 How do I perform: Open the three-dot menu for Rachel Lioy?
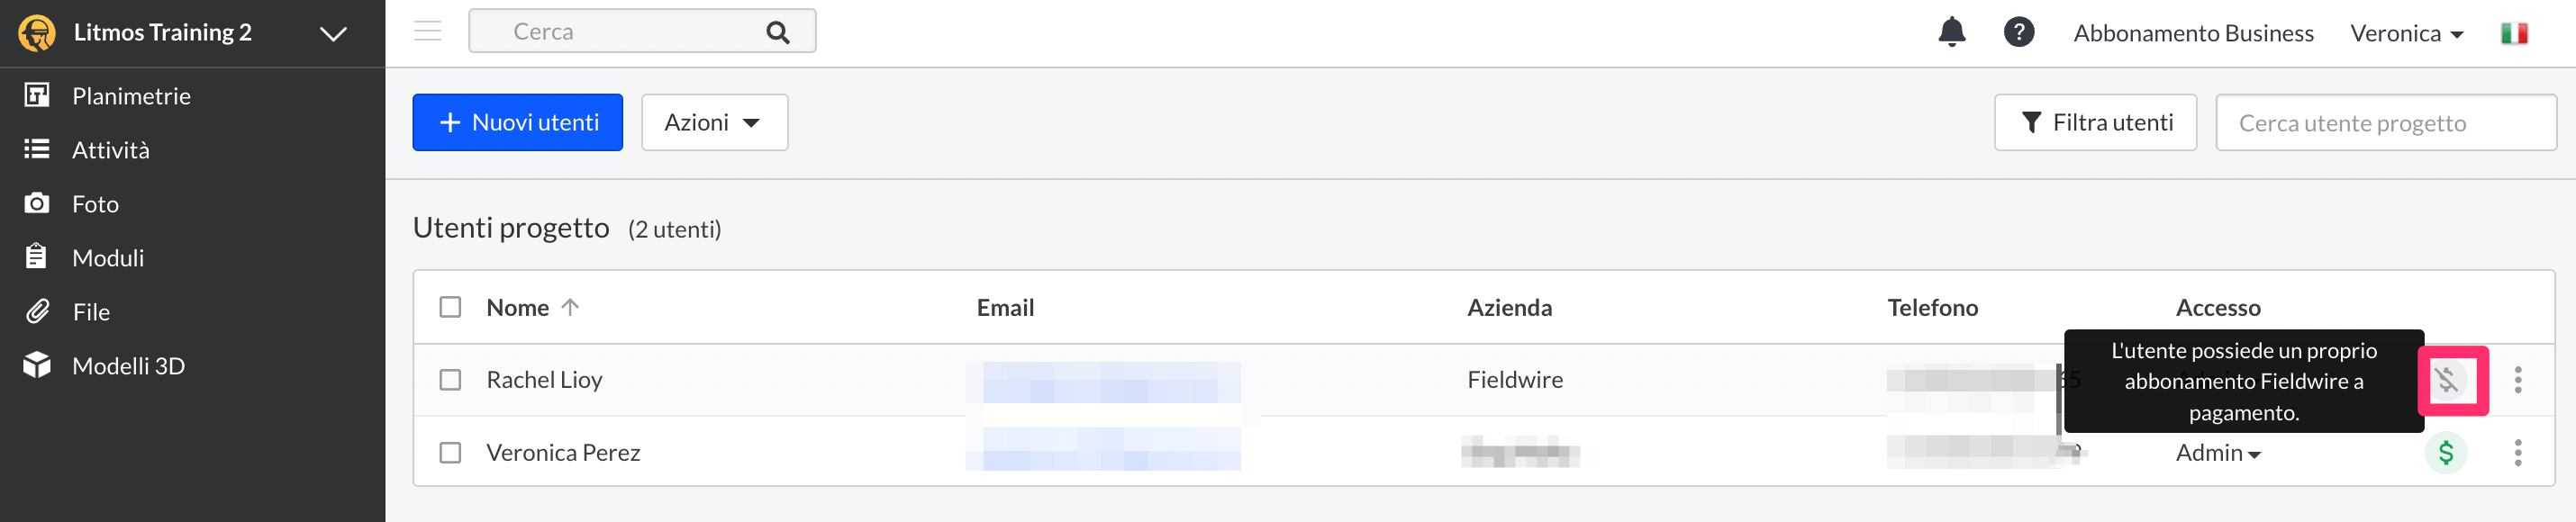tap(2517, 380)
